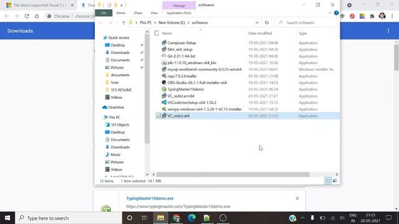Click the Explorer help question mark icon

(x=336, y=12)
